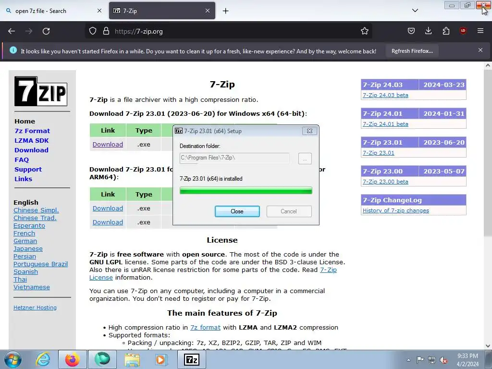Click Close in 7-Zip Setup dialog

[x=237, y=211]
